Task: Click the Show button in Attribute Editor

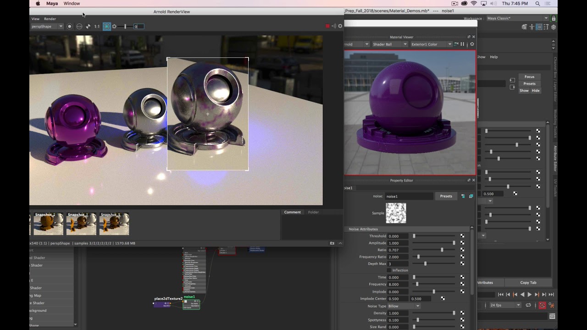Action: pyautogui.click(x=524, y=90)
